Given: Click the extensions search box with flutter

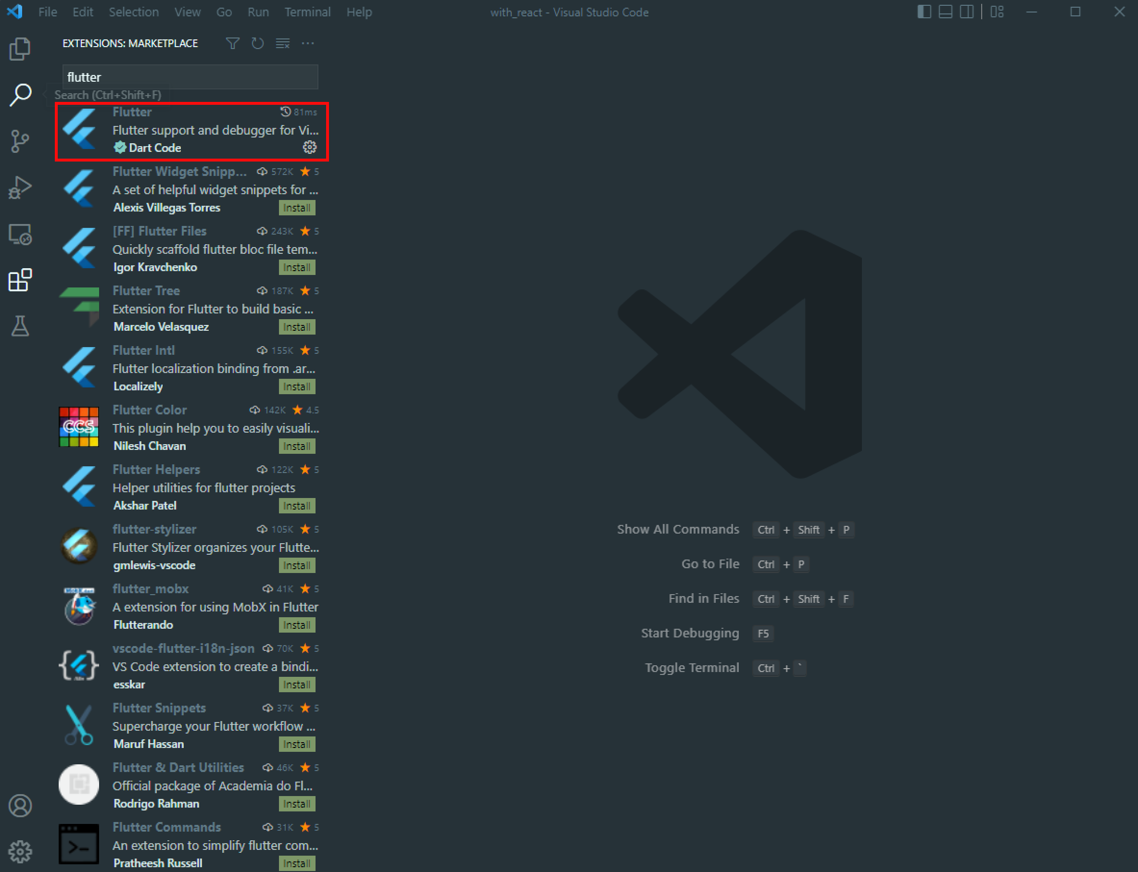Looking at the screenshot, I should coord(190,77).
